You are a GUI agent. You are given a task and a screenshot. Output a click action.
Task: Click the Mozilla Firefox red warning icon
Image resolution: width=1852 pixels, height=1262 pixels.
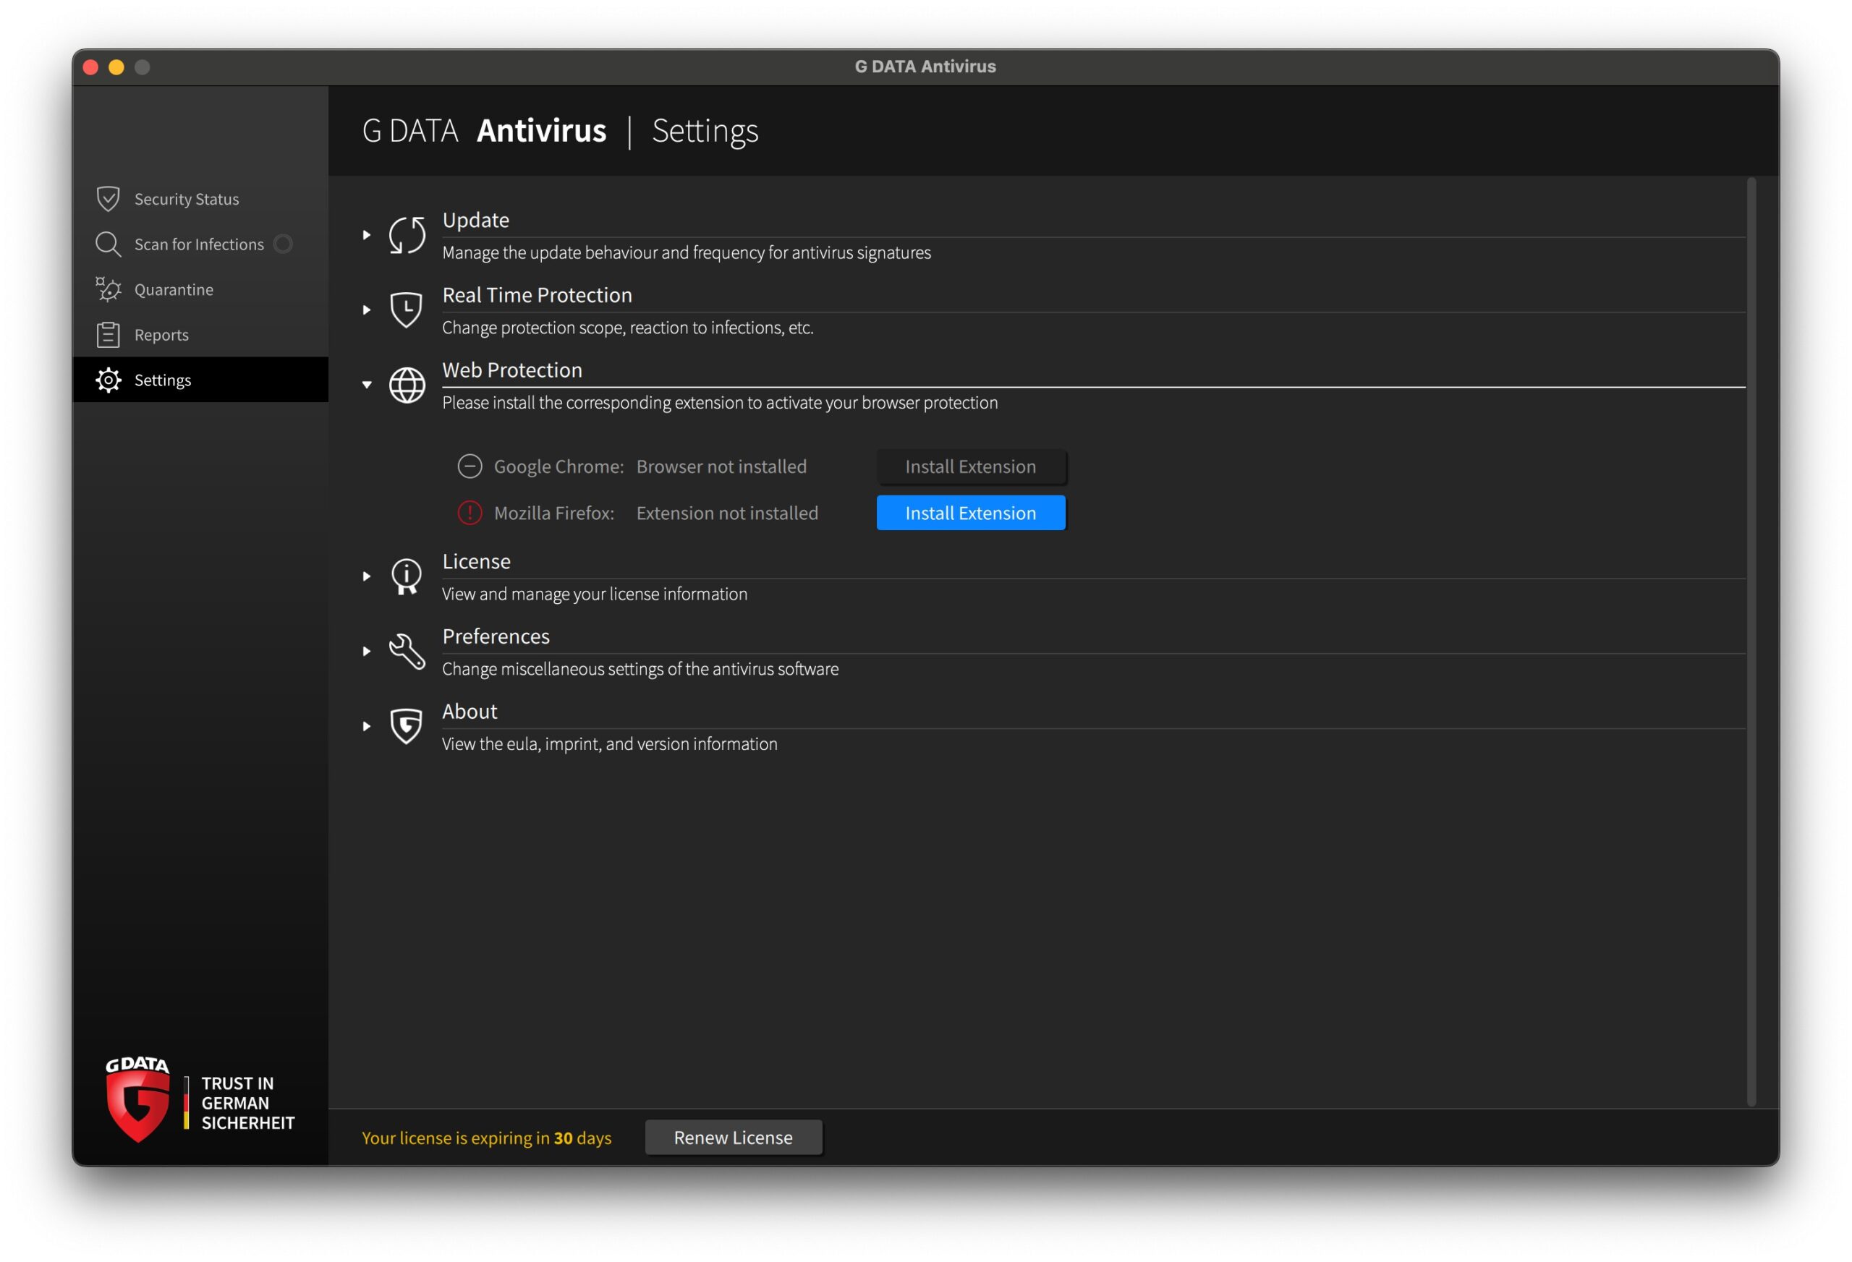coord(470,512)
